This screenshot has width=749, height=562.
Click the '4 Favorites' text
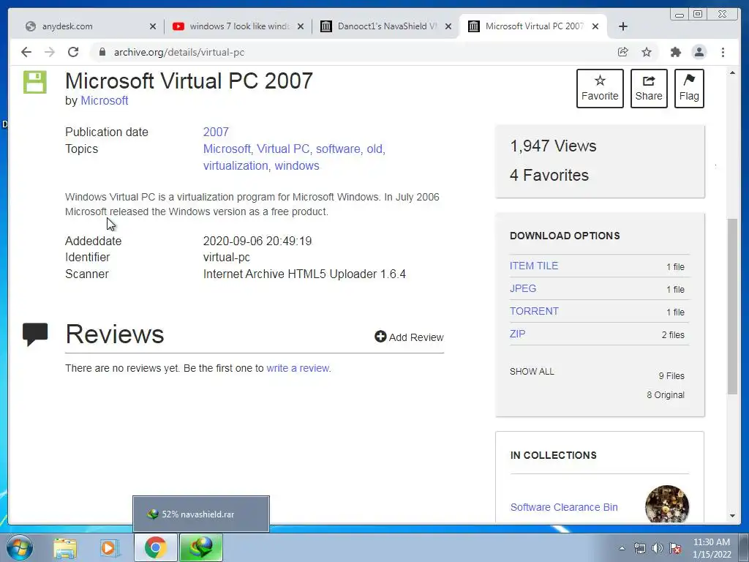[549, 175]
